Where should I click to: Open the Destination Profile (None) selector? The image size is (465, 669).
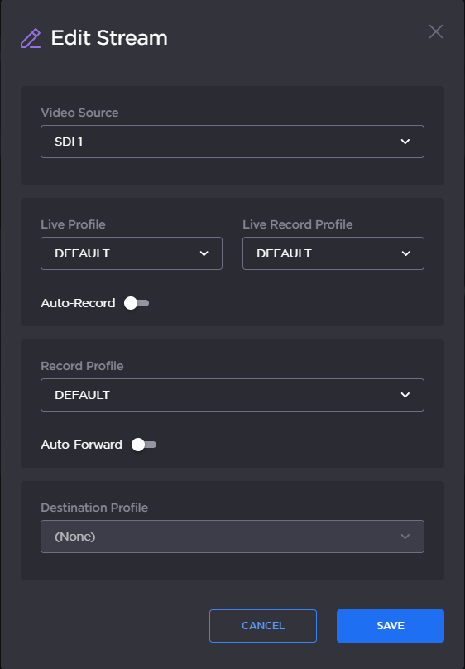point(232,537)
